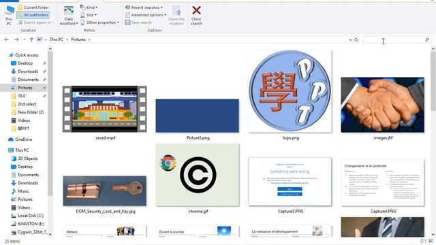Click the search magnifier icon

tap(427, 39)
